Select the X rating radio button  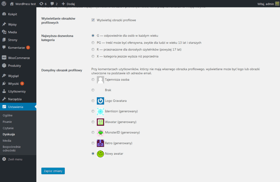tap(93, 56)
